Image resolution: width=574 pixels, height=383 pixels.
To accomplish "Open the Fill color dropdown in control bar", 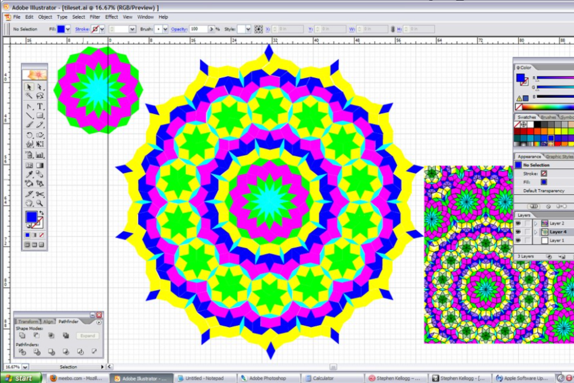I will coord(68,29).
